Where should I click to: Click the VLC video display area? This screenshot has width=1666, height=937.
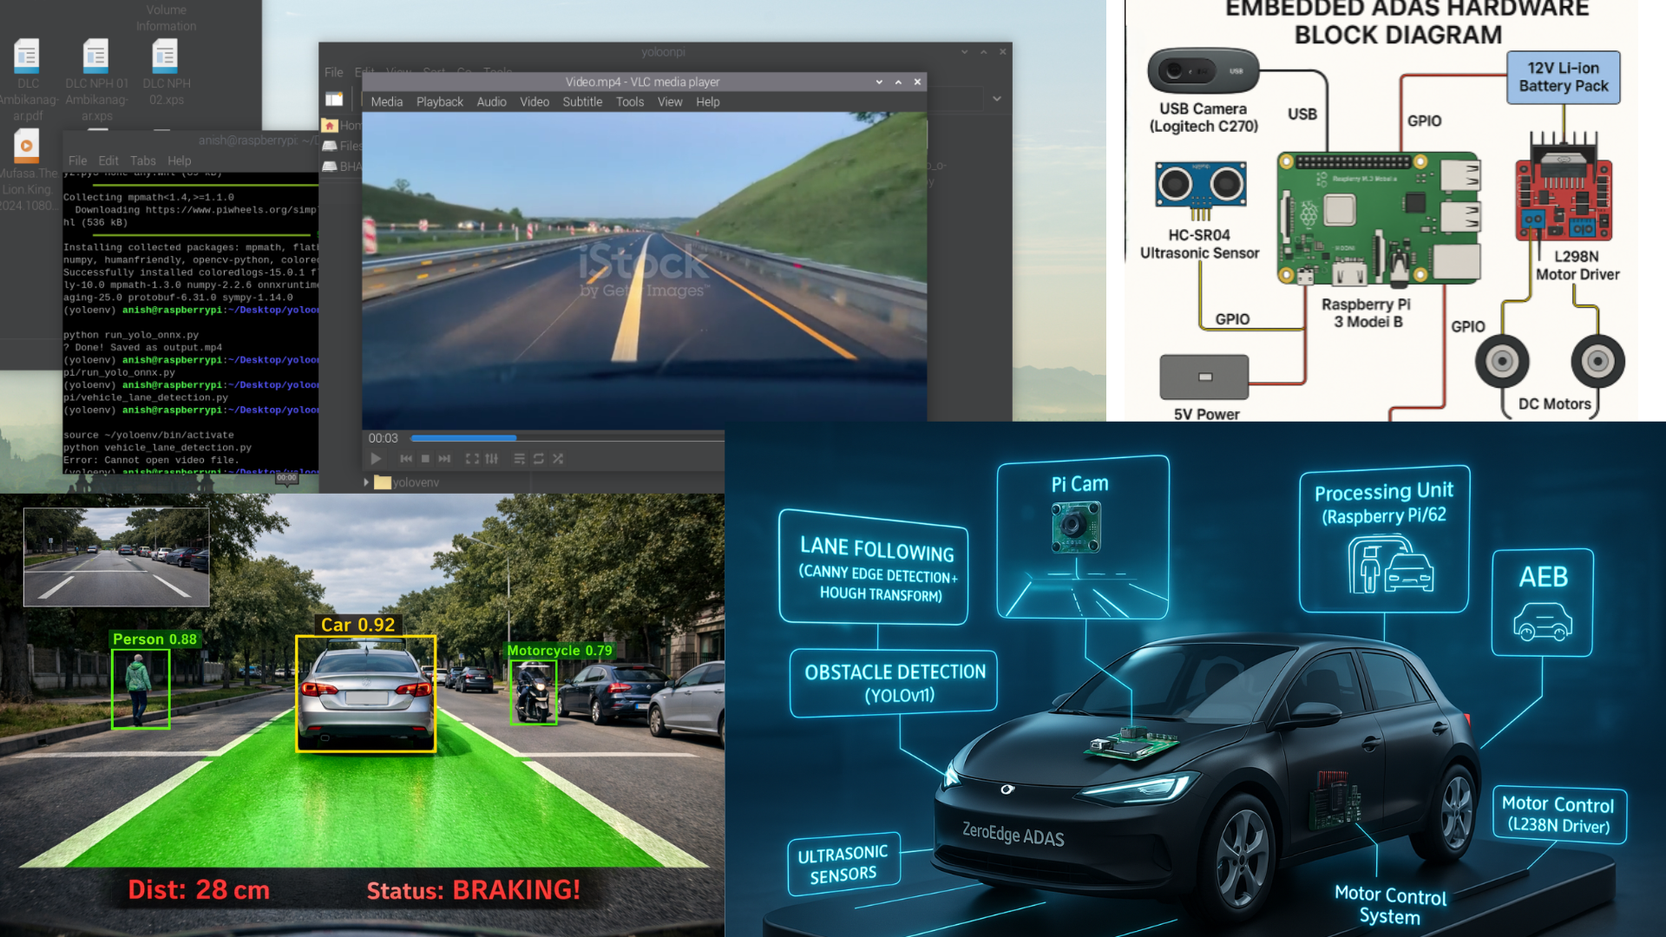pyautogui.click(x=644, y=269)
